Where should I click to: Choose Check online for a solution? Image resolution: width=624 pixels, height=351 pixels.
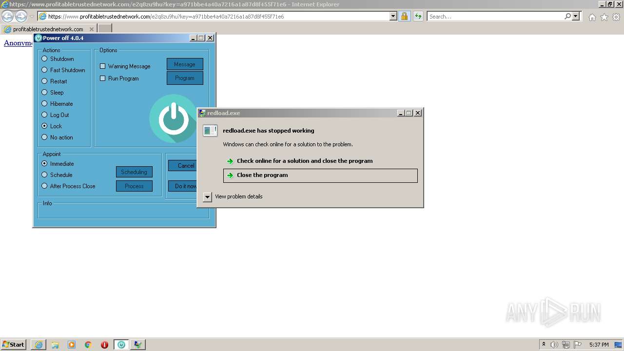point(320,161)
